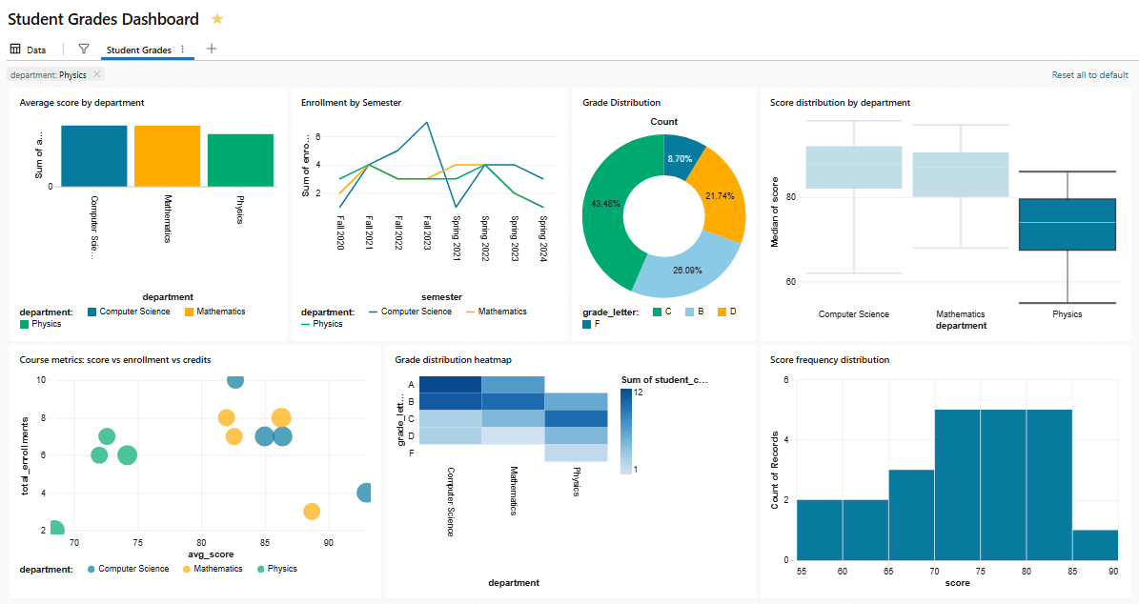The width and height of the screenshot is (1139, 604).
Task: Click the 43.48% green donut slice
Action: coord(605,204)
